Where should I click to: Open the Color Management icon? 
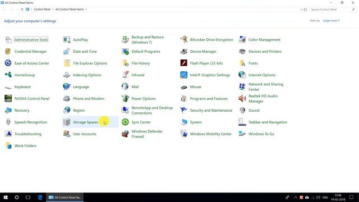pos(242,40)
